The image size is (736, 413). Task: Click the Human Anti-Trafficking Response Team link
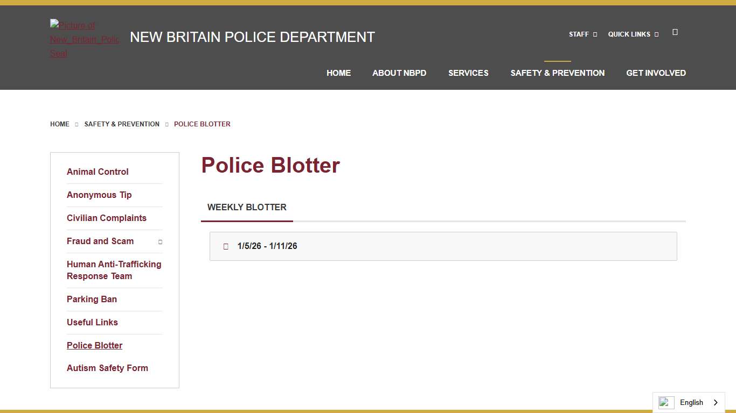pyautogui.click(x=114, y=270)
